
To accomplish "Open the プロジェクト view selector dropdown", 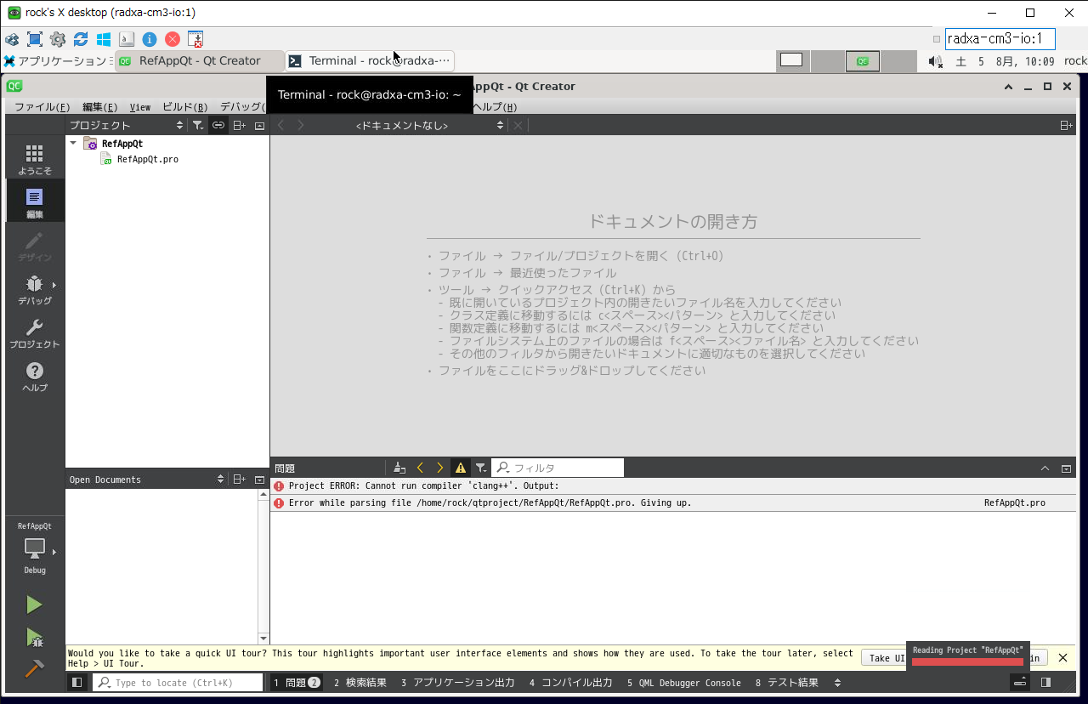I will [x=126, y=125].
